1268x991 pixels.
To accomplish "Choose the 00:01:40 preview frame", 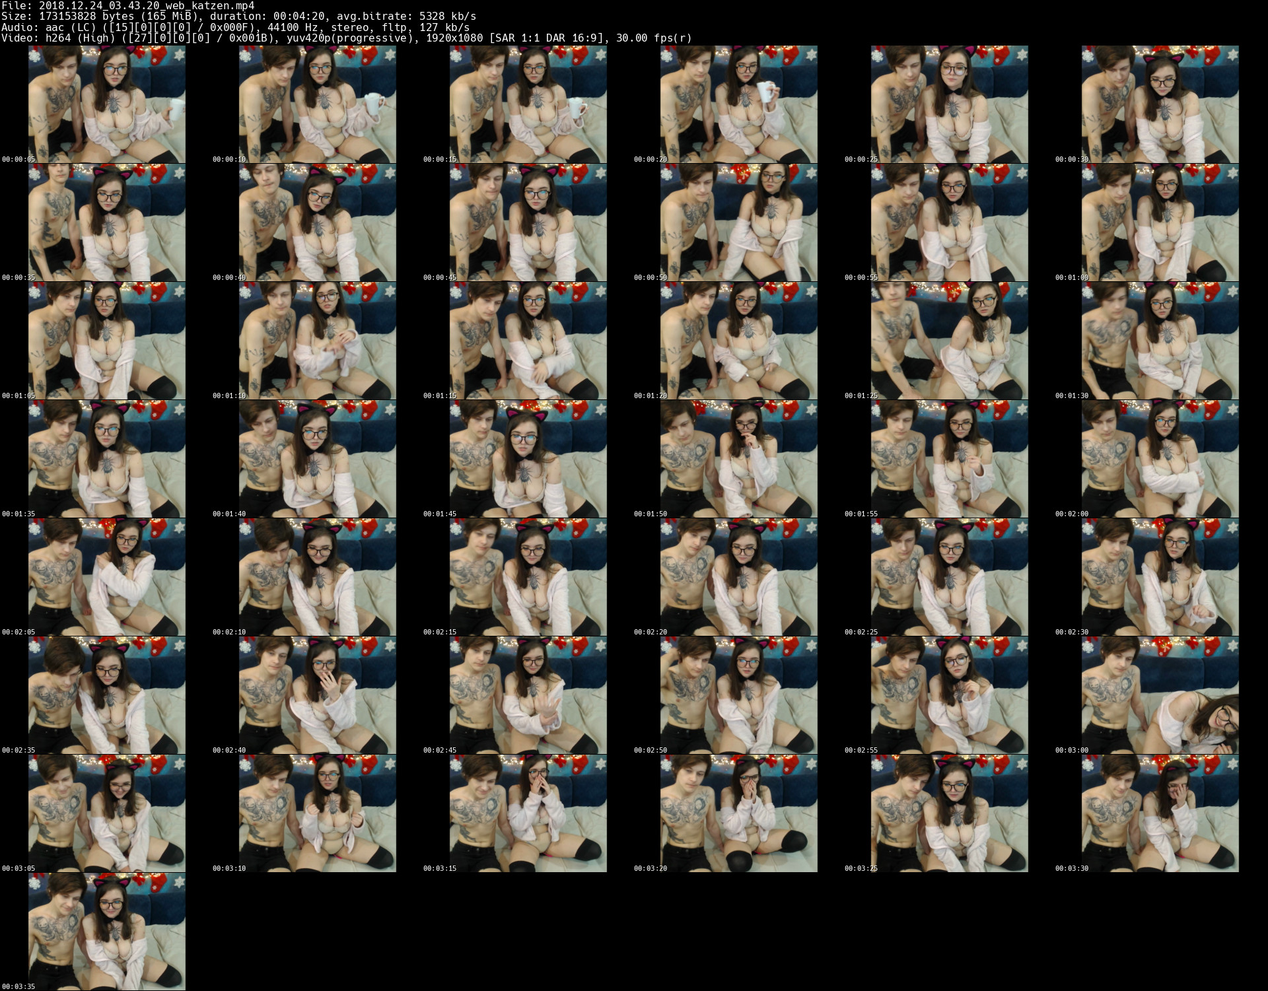I will click(318, 459).
